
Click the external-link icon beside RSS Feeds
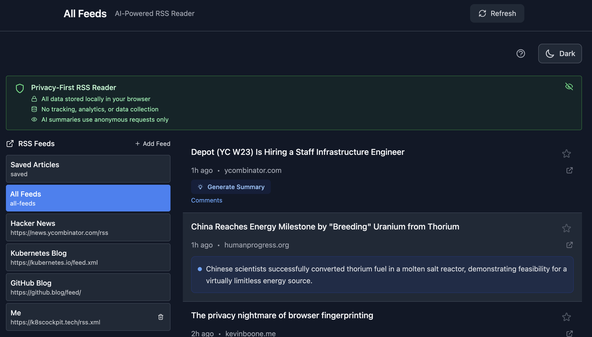(x=10, y=144)
